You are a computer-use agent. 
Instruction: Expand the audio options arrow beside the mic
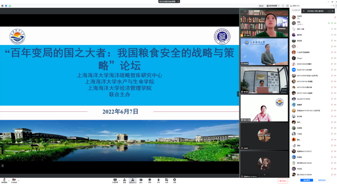point(9,181)
